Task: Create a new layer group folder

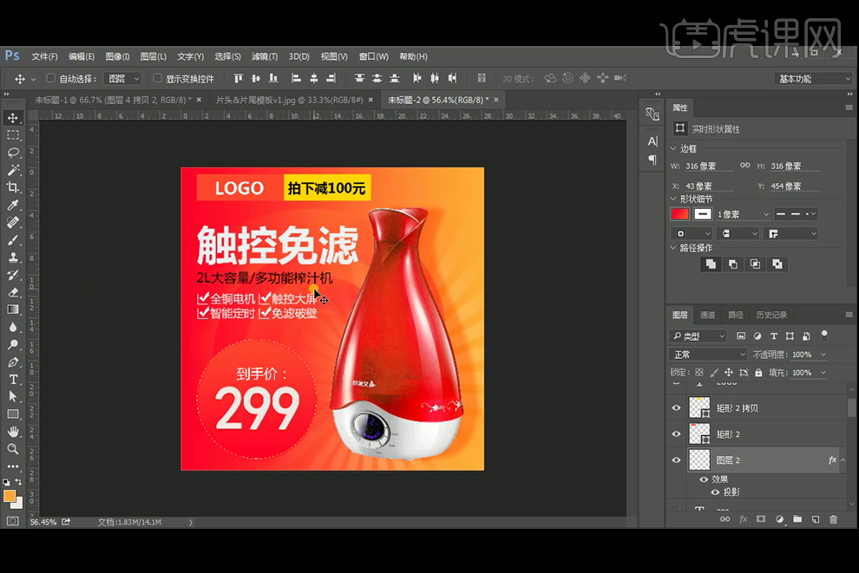Action: point(797,519)
